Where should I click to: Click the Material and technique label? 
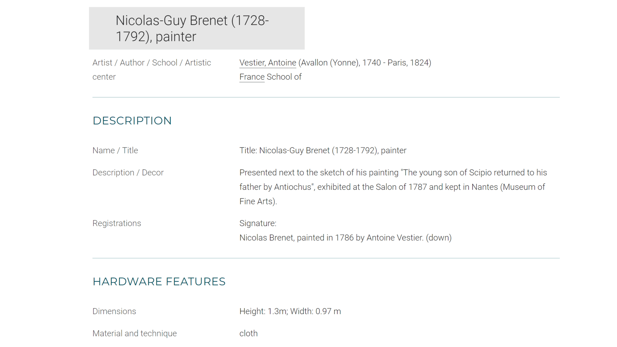[x=135, y=333]
